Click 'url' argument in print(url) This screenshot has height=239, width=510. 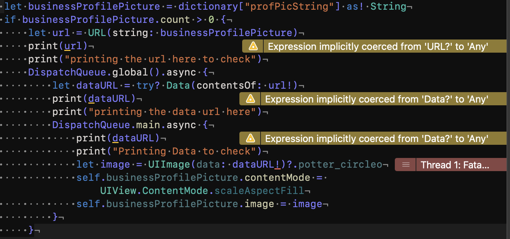pos(73,46)
